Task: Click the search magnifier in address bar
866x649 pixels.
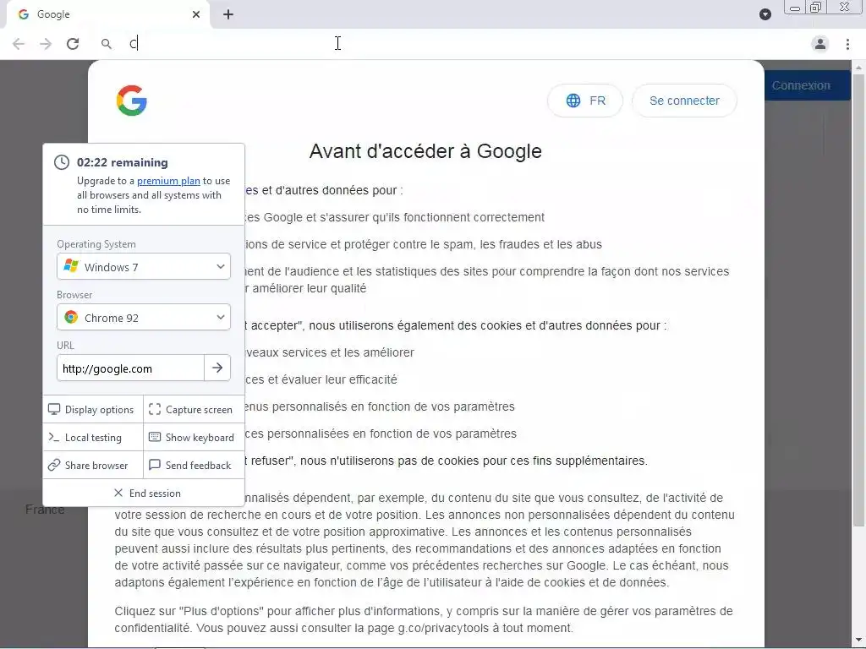Action: (106, 44)
